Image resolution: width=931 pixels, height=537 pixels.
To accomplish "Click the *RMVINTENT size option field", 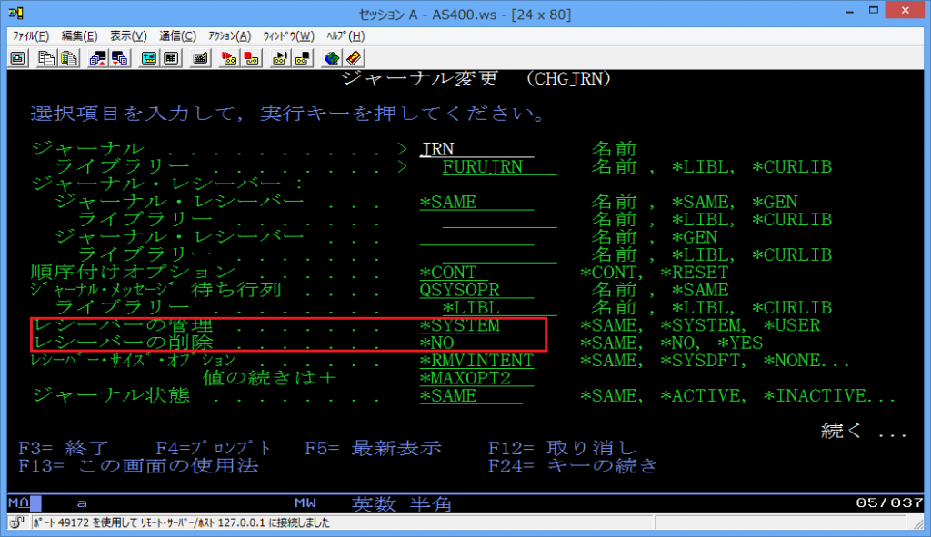I will point(476,361).
